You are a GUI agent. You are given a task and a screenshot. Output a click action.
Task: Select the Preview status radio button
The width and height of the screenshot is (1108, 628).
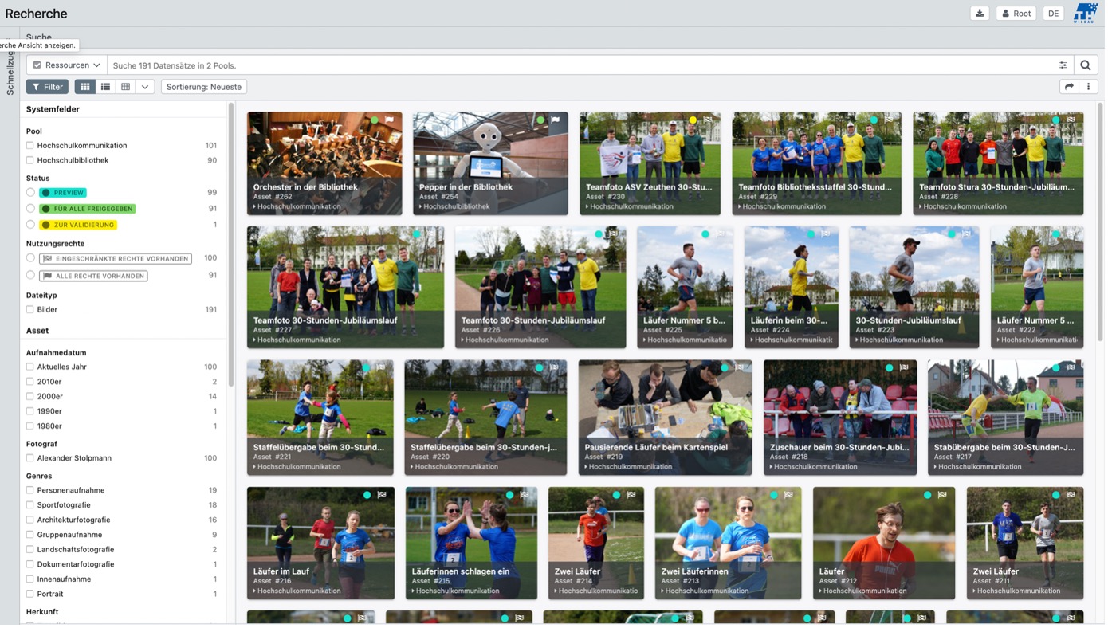(30, 193)
